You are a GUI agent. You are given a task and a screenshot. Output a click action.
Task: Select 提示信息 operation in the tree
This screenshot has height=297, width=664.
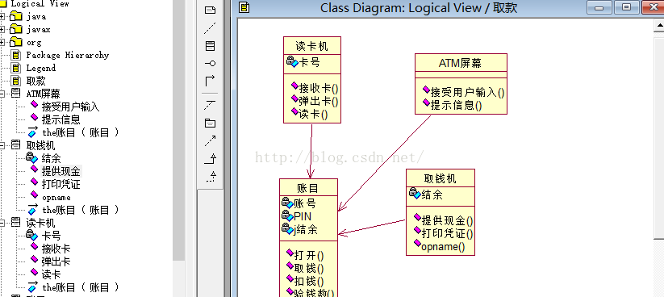click(x=61, y=119)
